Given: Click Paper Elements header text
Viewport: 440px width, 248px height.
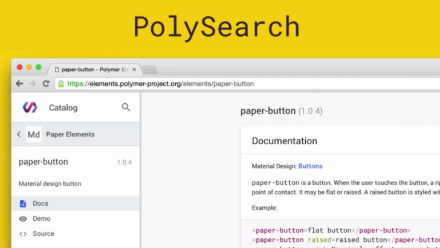Looking at the screenshot, I should coord(70,134).
